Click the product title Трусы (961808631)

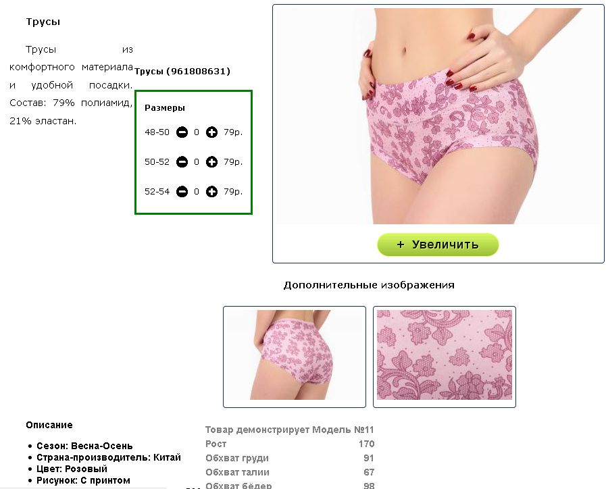tap(182, 71)
